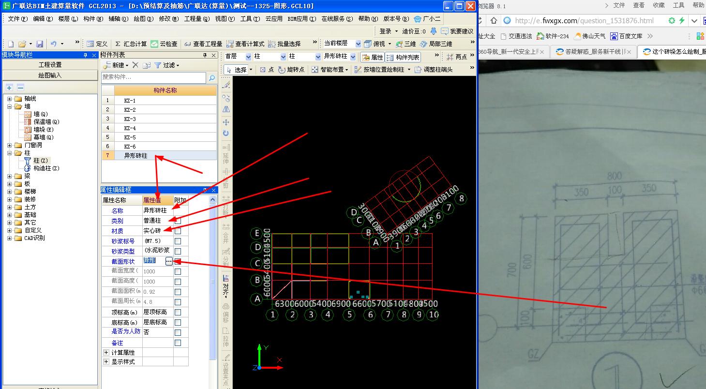Click the Save floppy disk icon

40,44
